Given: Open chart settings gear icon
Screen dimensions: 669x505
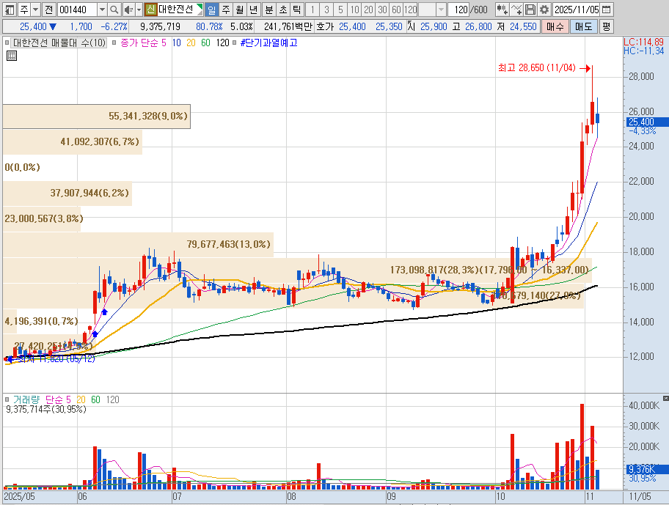Looking at the screenshot, I should 544,10.
